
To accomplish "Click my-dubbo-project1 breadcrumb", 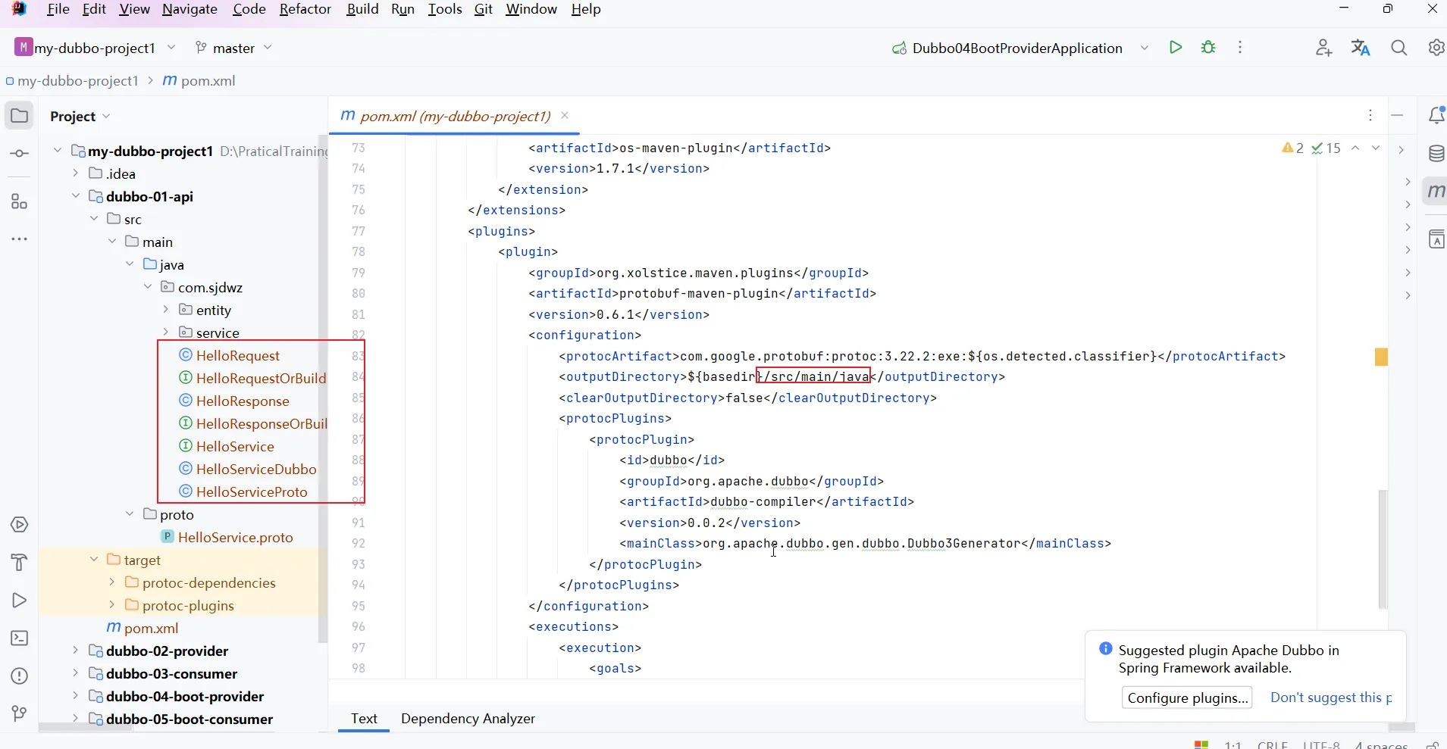I will click(x=78, y=81).
